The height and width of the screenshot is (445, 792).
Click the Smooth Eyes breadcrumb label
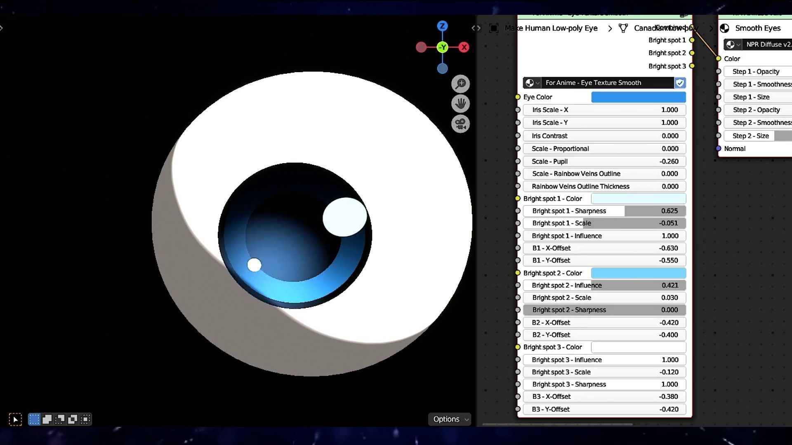click(x=758, y=28)
